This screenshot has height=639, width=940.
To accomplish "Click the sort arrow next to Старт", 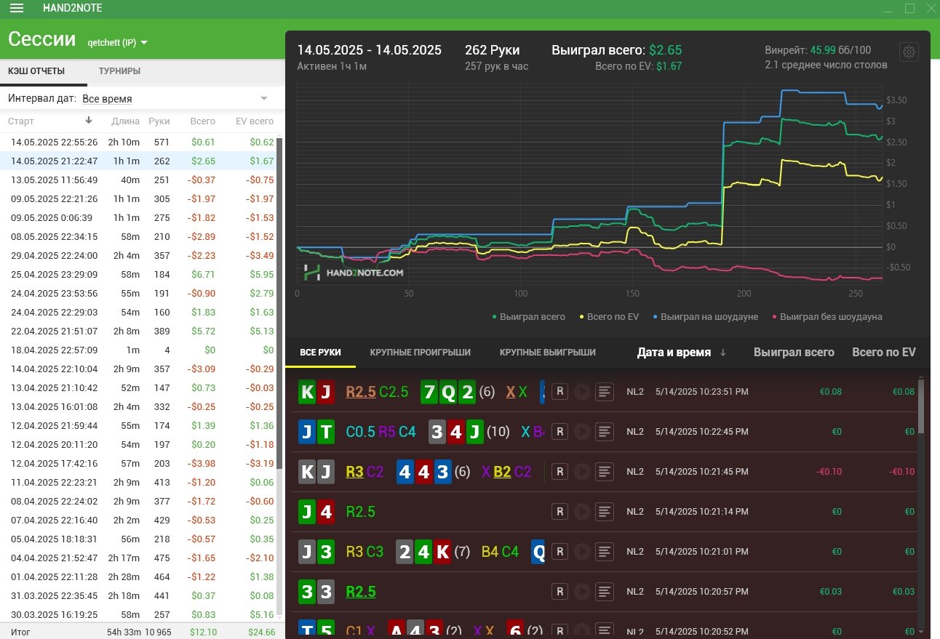I will [89, 121].
